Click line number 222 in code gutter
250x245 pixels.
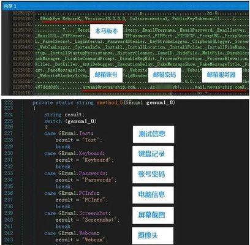coord(9,103)
